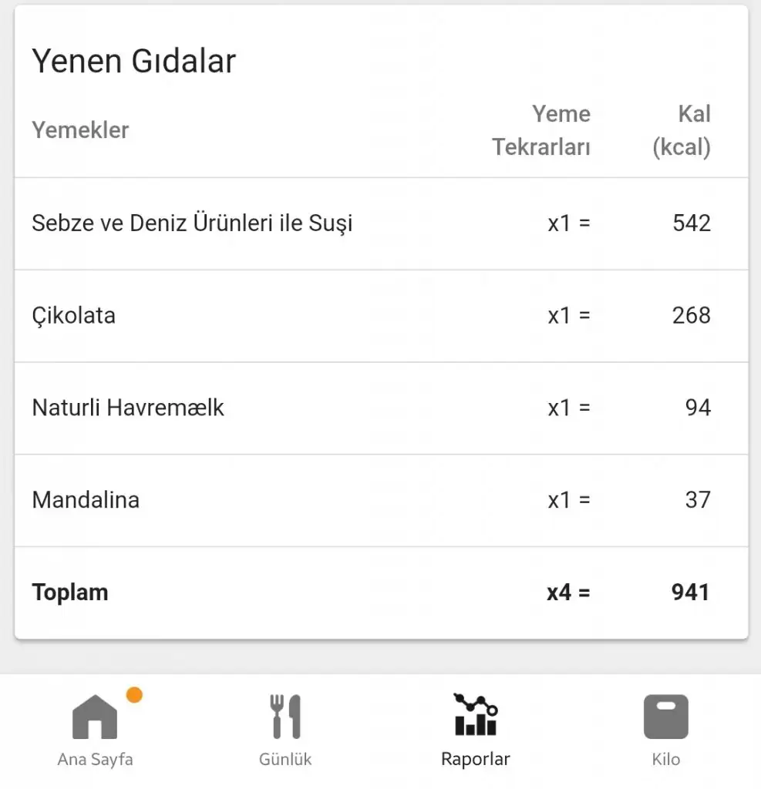Tap the orange notification dot on Ana Sayfa
The height and width of the screenshot is (789, 761).
click(134, 695)
